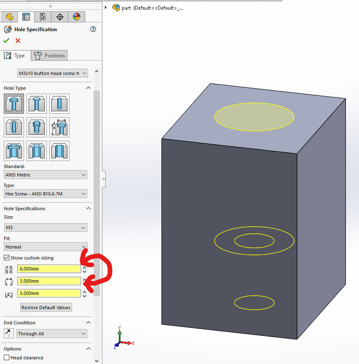
Task: Click the XYZ coordinate triad
Action: (x=124, y=337)
